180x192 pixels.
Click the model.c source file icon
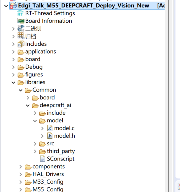[x=50, y=128]
